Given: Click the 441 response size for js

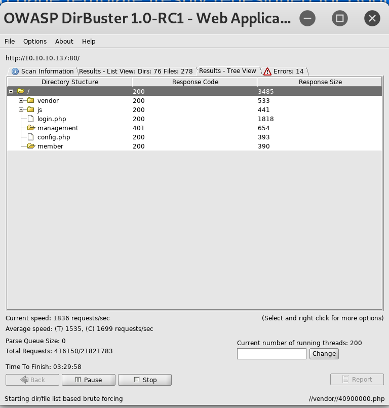Looking at the screenshot, I should click(264, 110).
